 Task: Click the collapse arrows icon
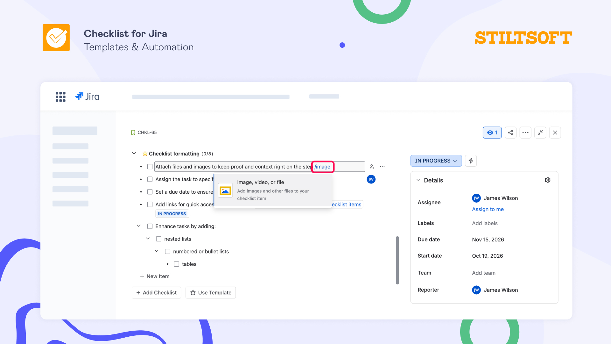(540, 133)
